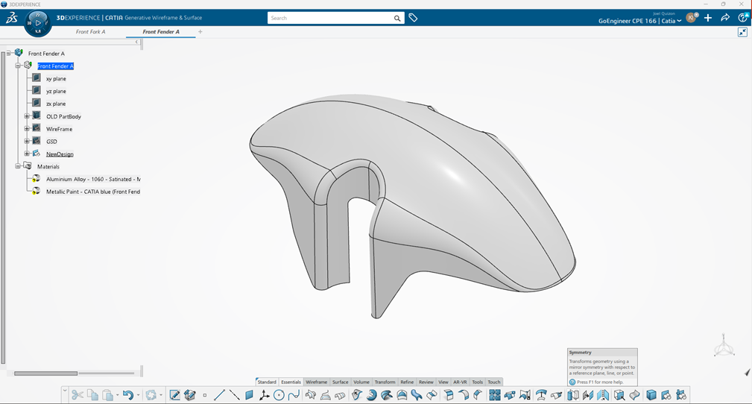Switch to the Front Fork A tab
Screen dimensions: 752x404
[90, 32]
